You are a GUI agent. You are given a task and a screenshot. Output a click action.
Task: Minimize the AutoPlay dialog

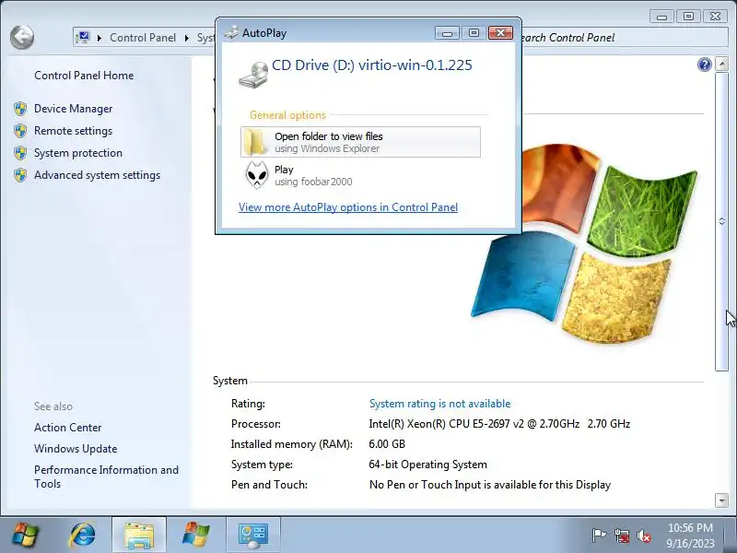click(x=447, y=32)
